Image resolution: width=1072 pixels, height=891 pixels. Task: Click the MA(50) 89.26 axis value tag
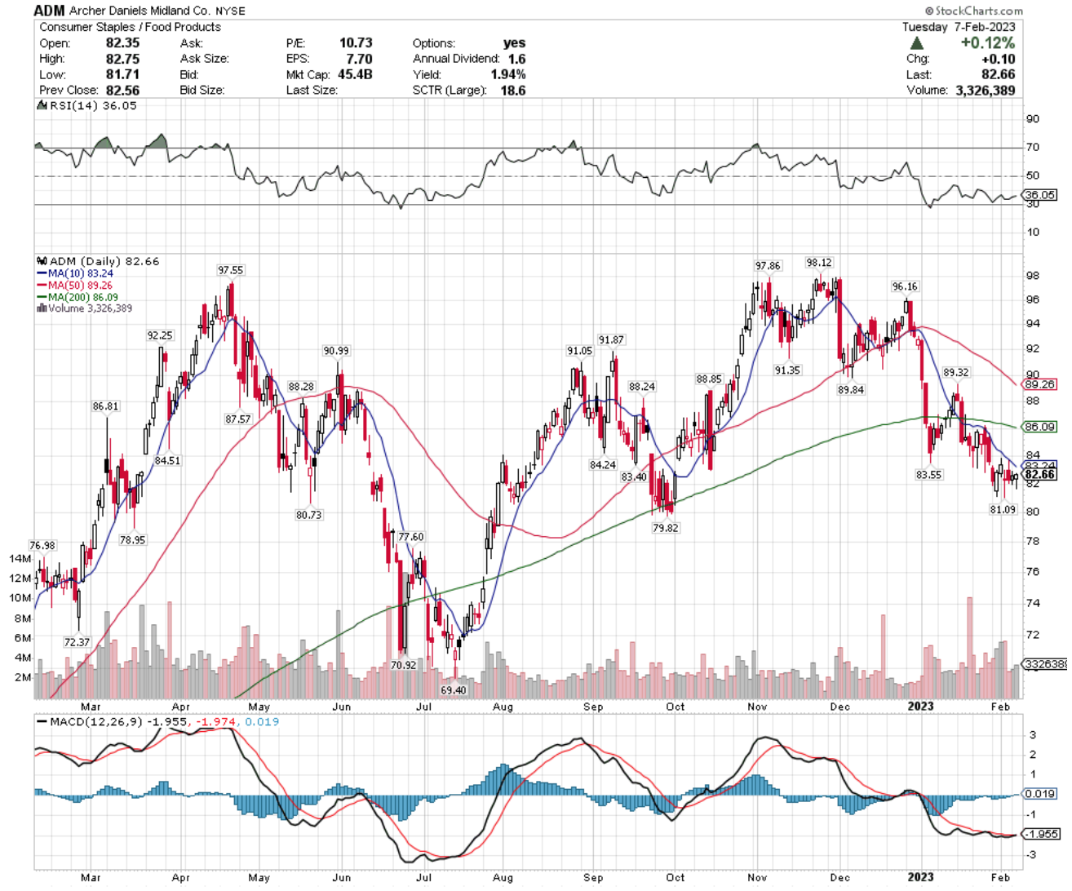[x=1040, y=383]
